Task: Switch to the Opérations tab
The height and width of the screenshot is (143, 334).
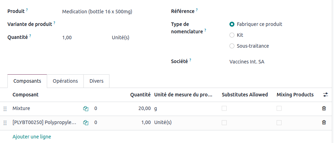Action: pos(65,81)
